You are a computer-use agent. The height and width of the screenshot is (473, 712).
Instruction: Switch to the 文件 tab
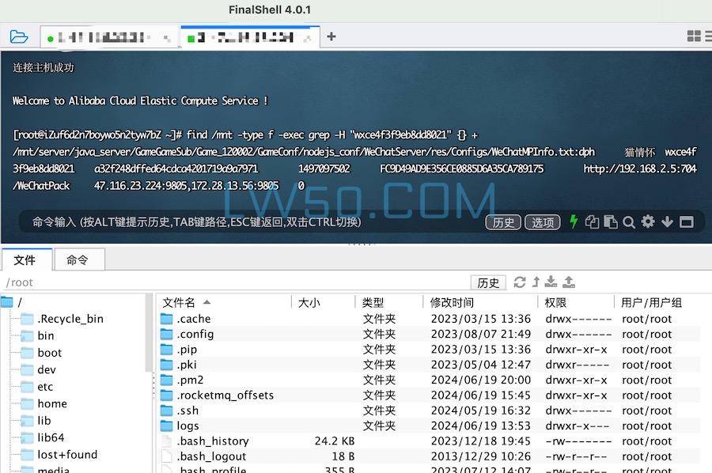pyautogui.click(x=25, y=259)
